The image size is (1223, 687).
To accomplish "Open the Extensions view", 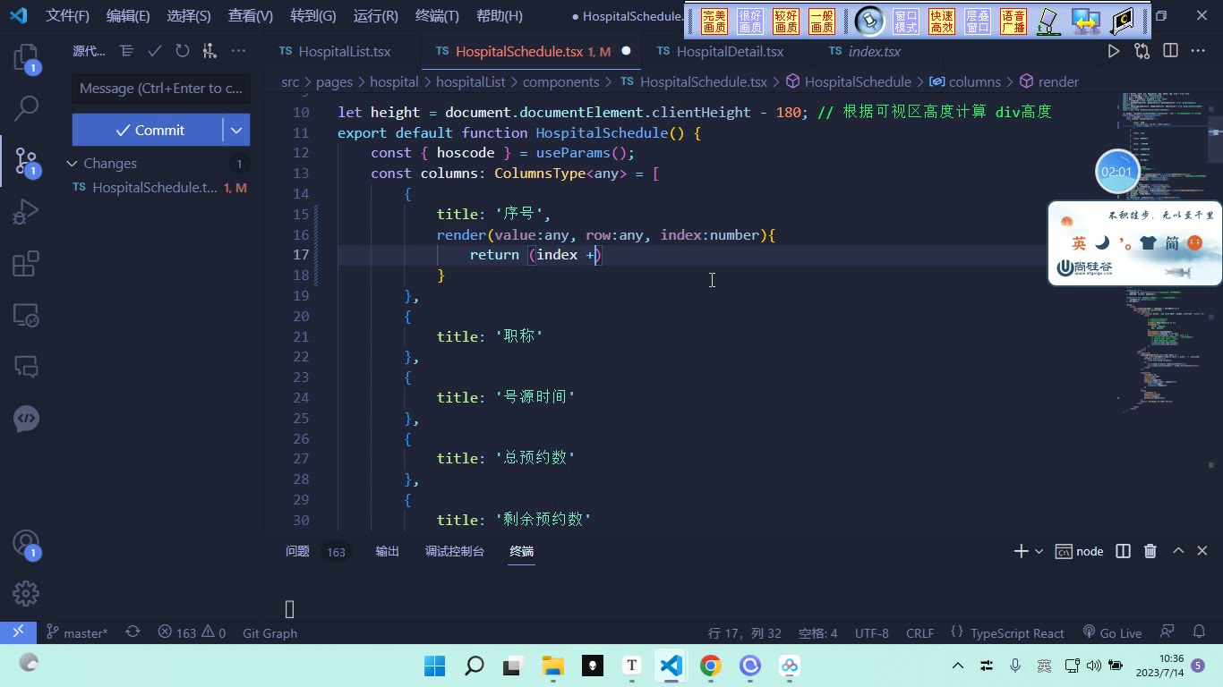I will pyautogui.click(x=26, y=264).
